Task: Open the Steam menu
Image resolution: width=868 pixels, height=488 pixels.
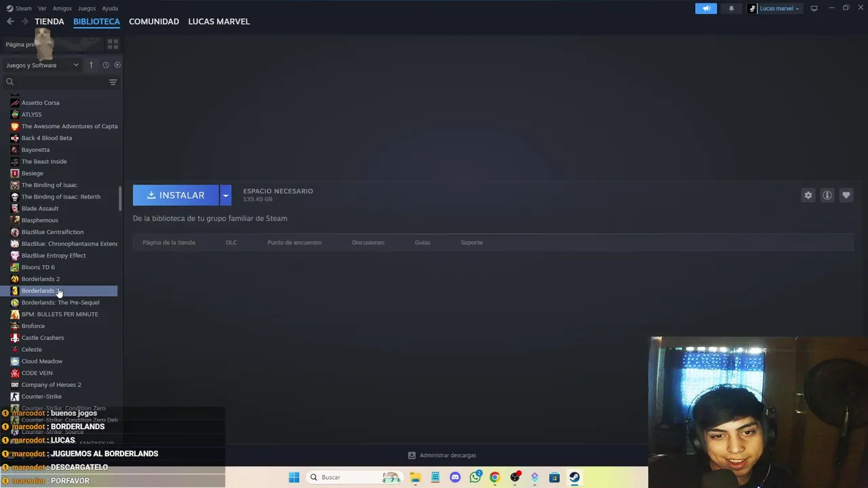Action: pos(19,8)
